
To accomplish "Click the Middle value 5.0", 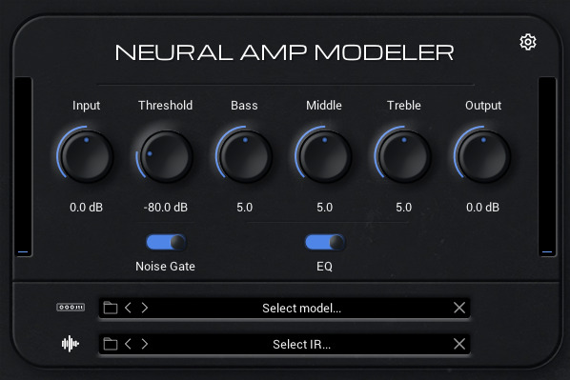I will 325,208.
